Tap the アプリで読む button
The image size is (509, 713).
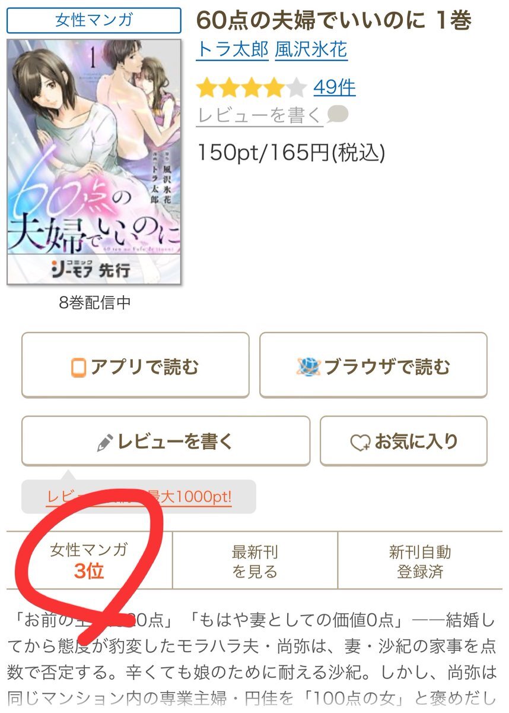(135, 365)
